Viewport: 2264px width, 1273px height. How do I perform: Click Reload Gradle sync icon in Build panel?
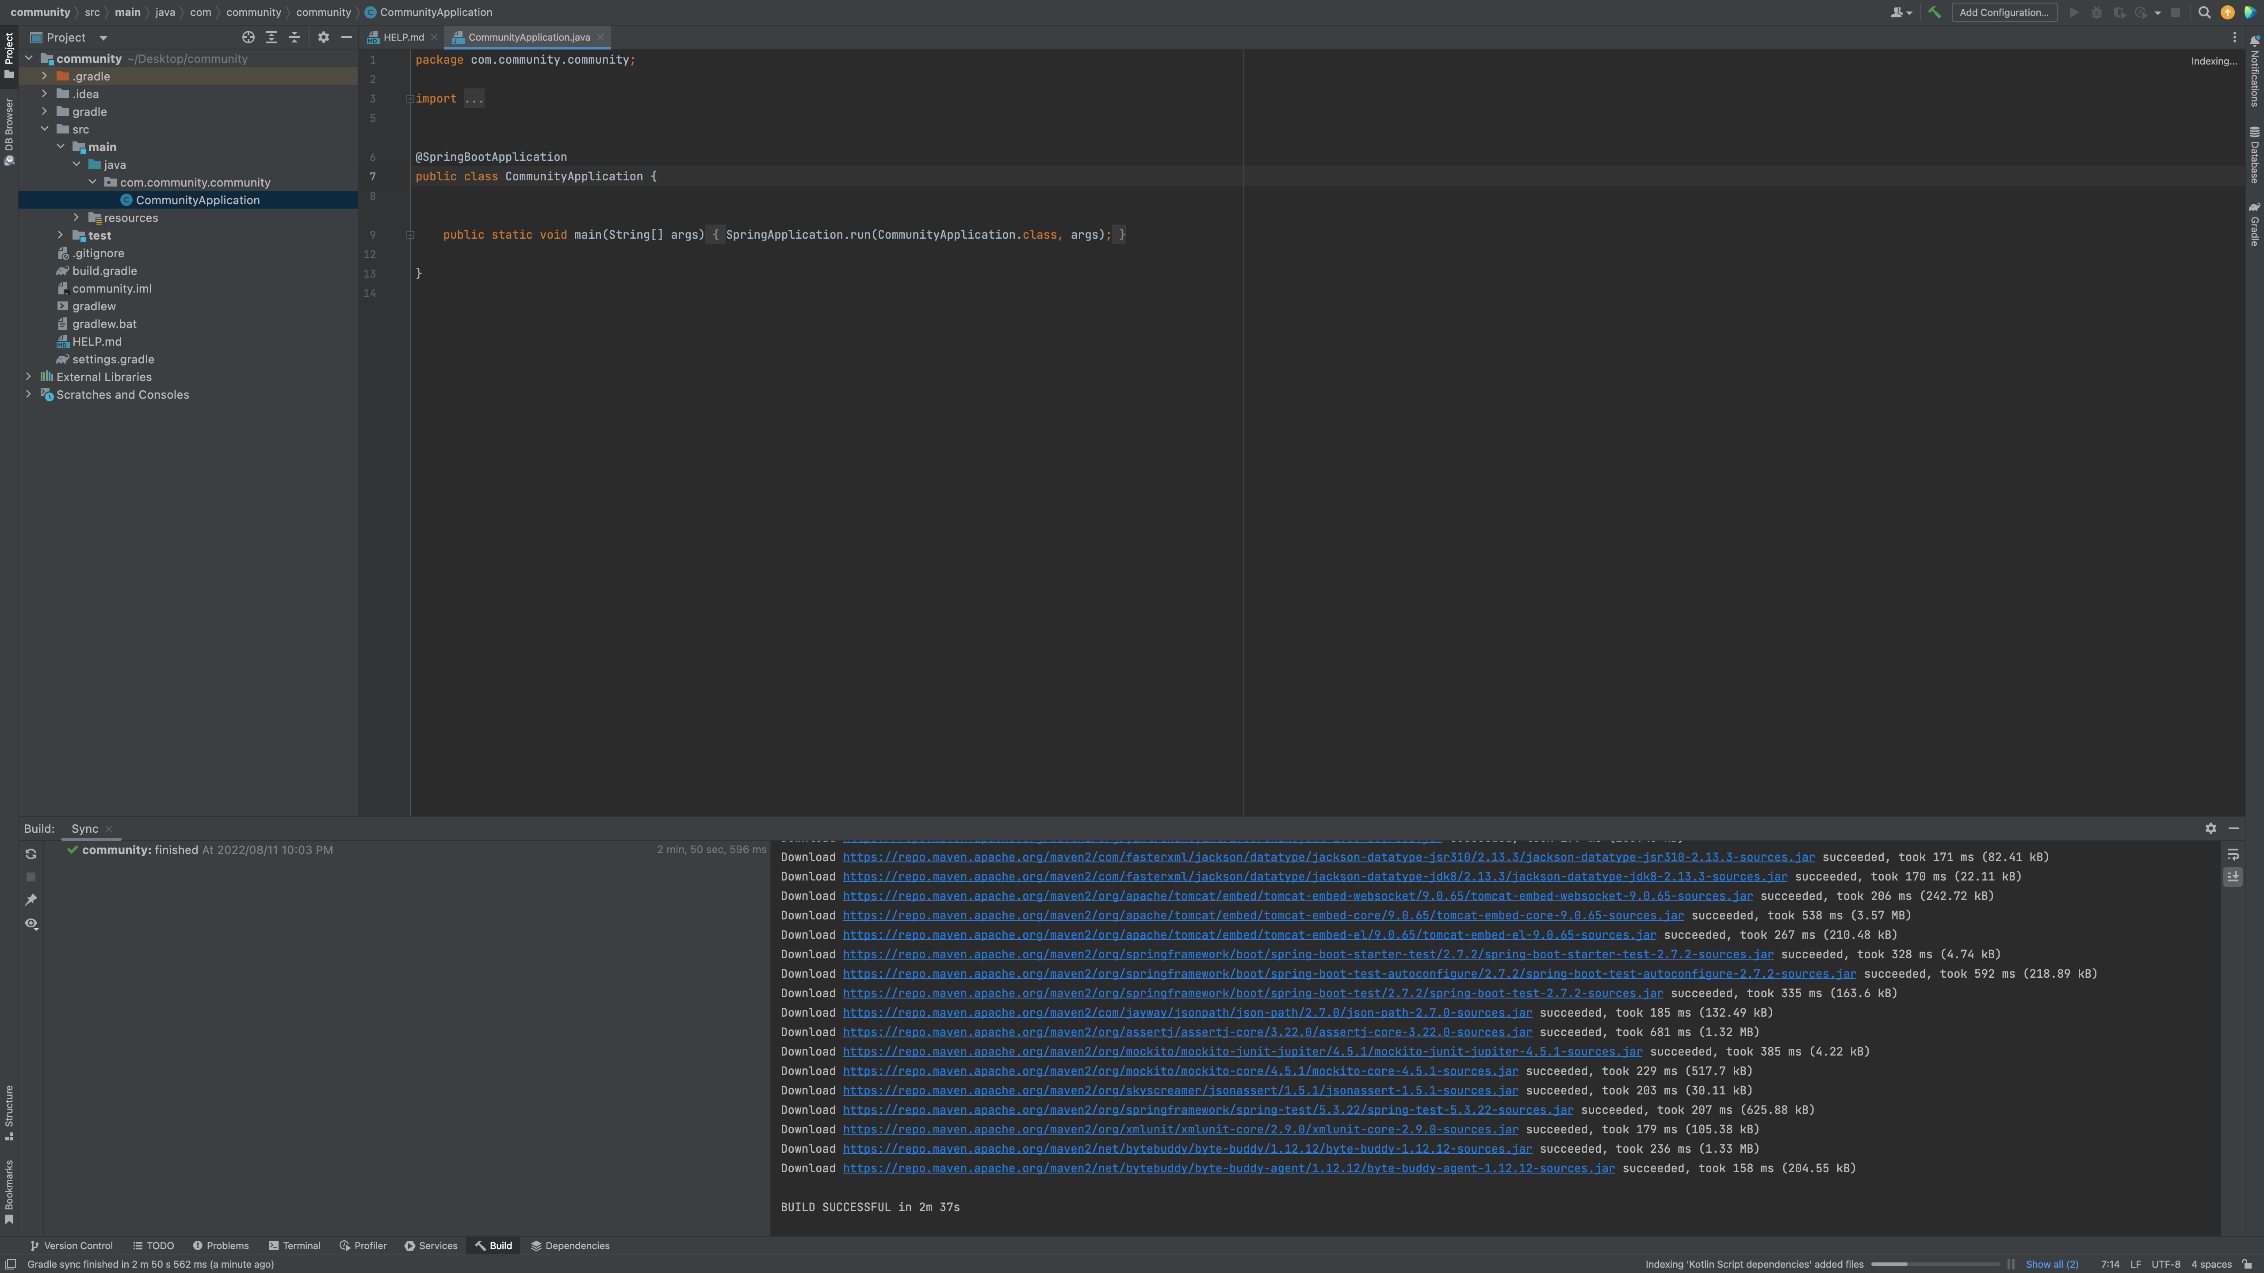[31, 854]
